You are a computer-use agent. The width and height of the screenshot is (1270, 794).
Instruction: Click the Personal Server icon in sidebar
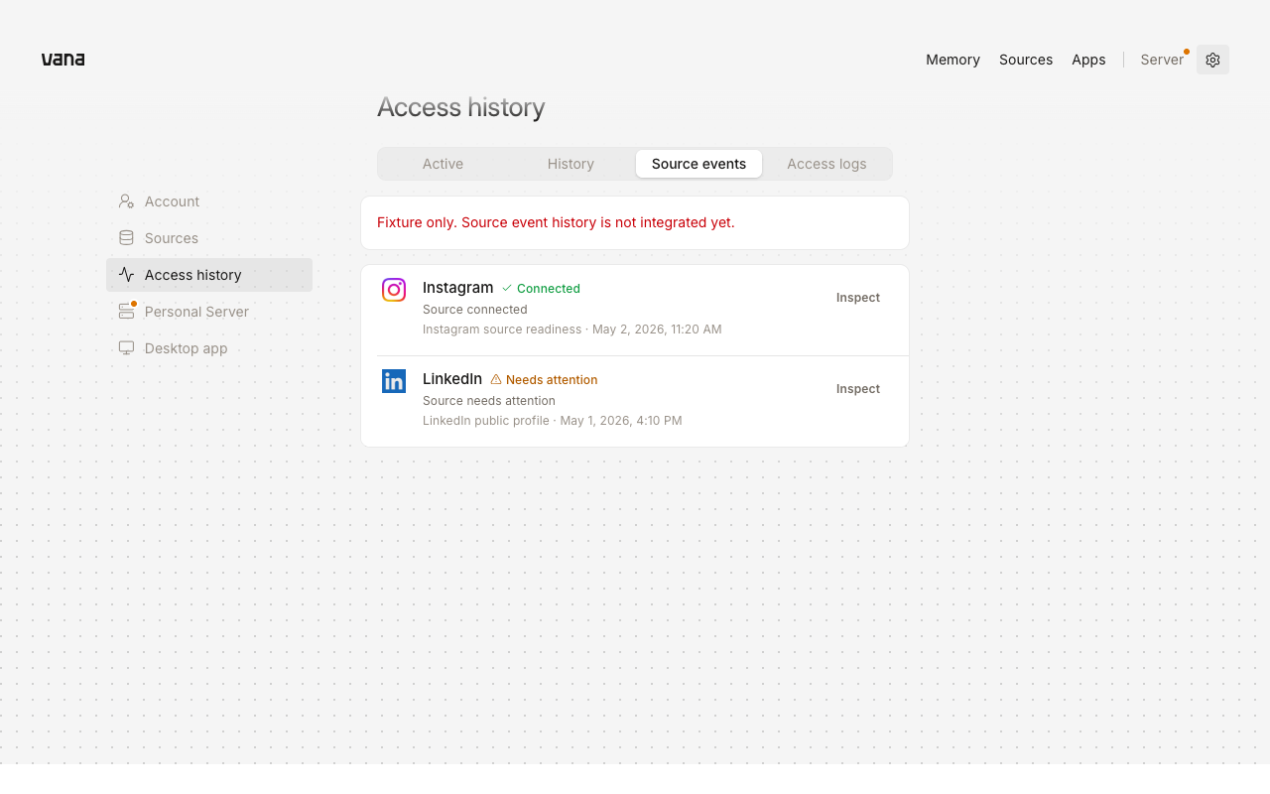126,312
